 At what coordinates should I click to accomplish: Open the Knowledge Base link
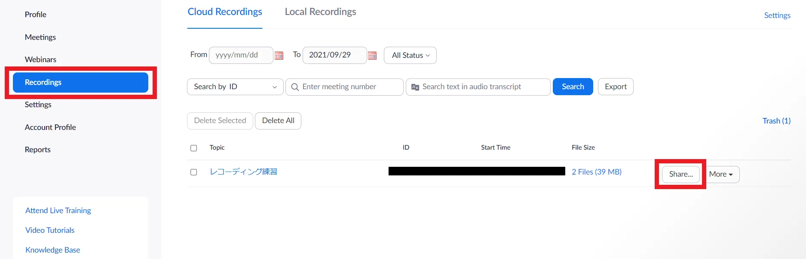pyautogui.click(x=52, y=250)
